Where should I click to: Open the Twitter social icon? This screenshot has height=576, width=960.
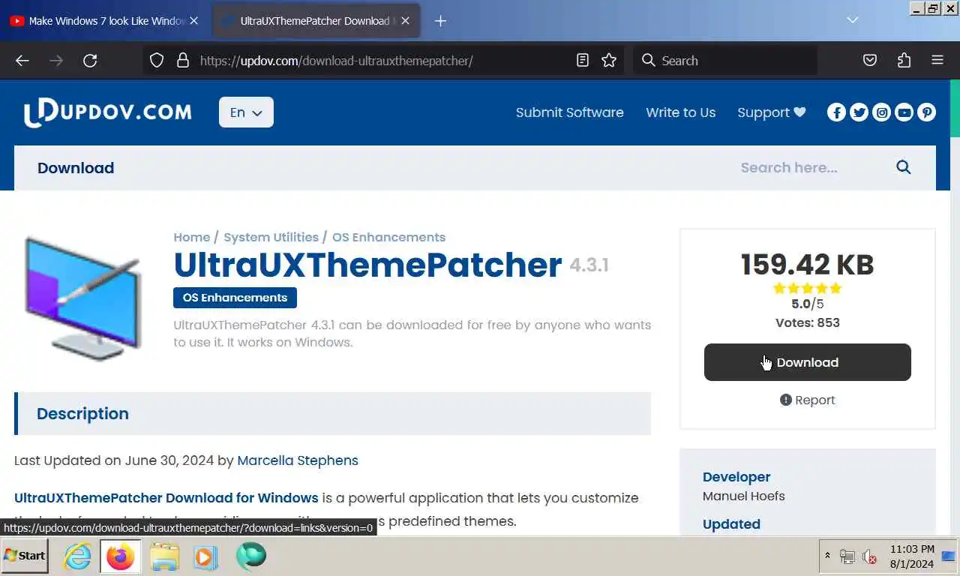coord(859,112)
